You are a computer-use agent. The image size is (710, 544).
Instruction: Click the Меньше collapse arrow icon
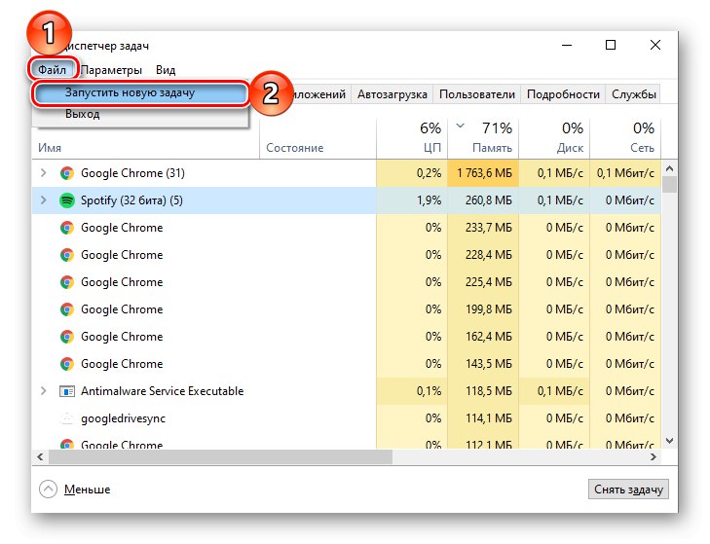[x=48, y=489]
